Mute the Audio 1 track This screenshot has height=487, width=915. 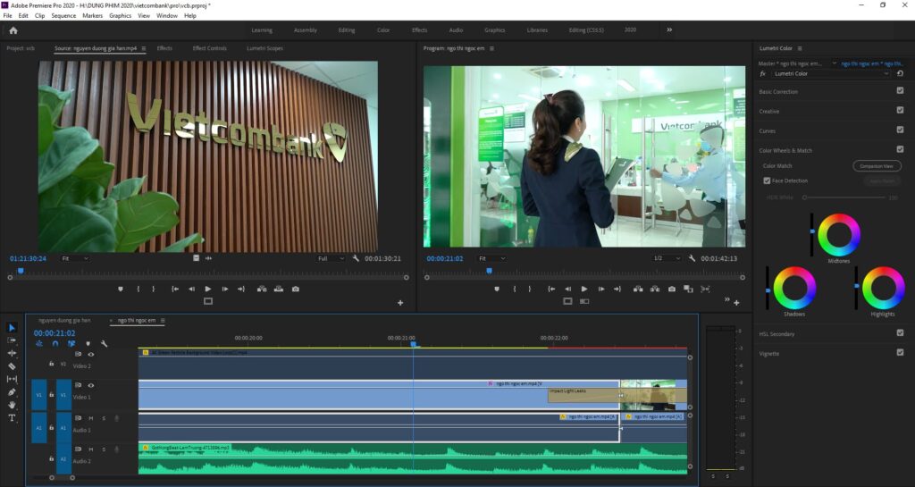[x=91, y=418]
